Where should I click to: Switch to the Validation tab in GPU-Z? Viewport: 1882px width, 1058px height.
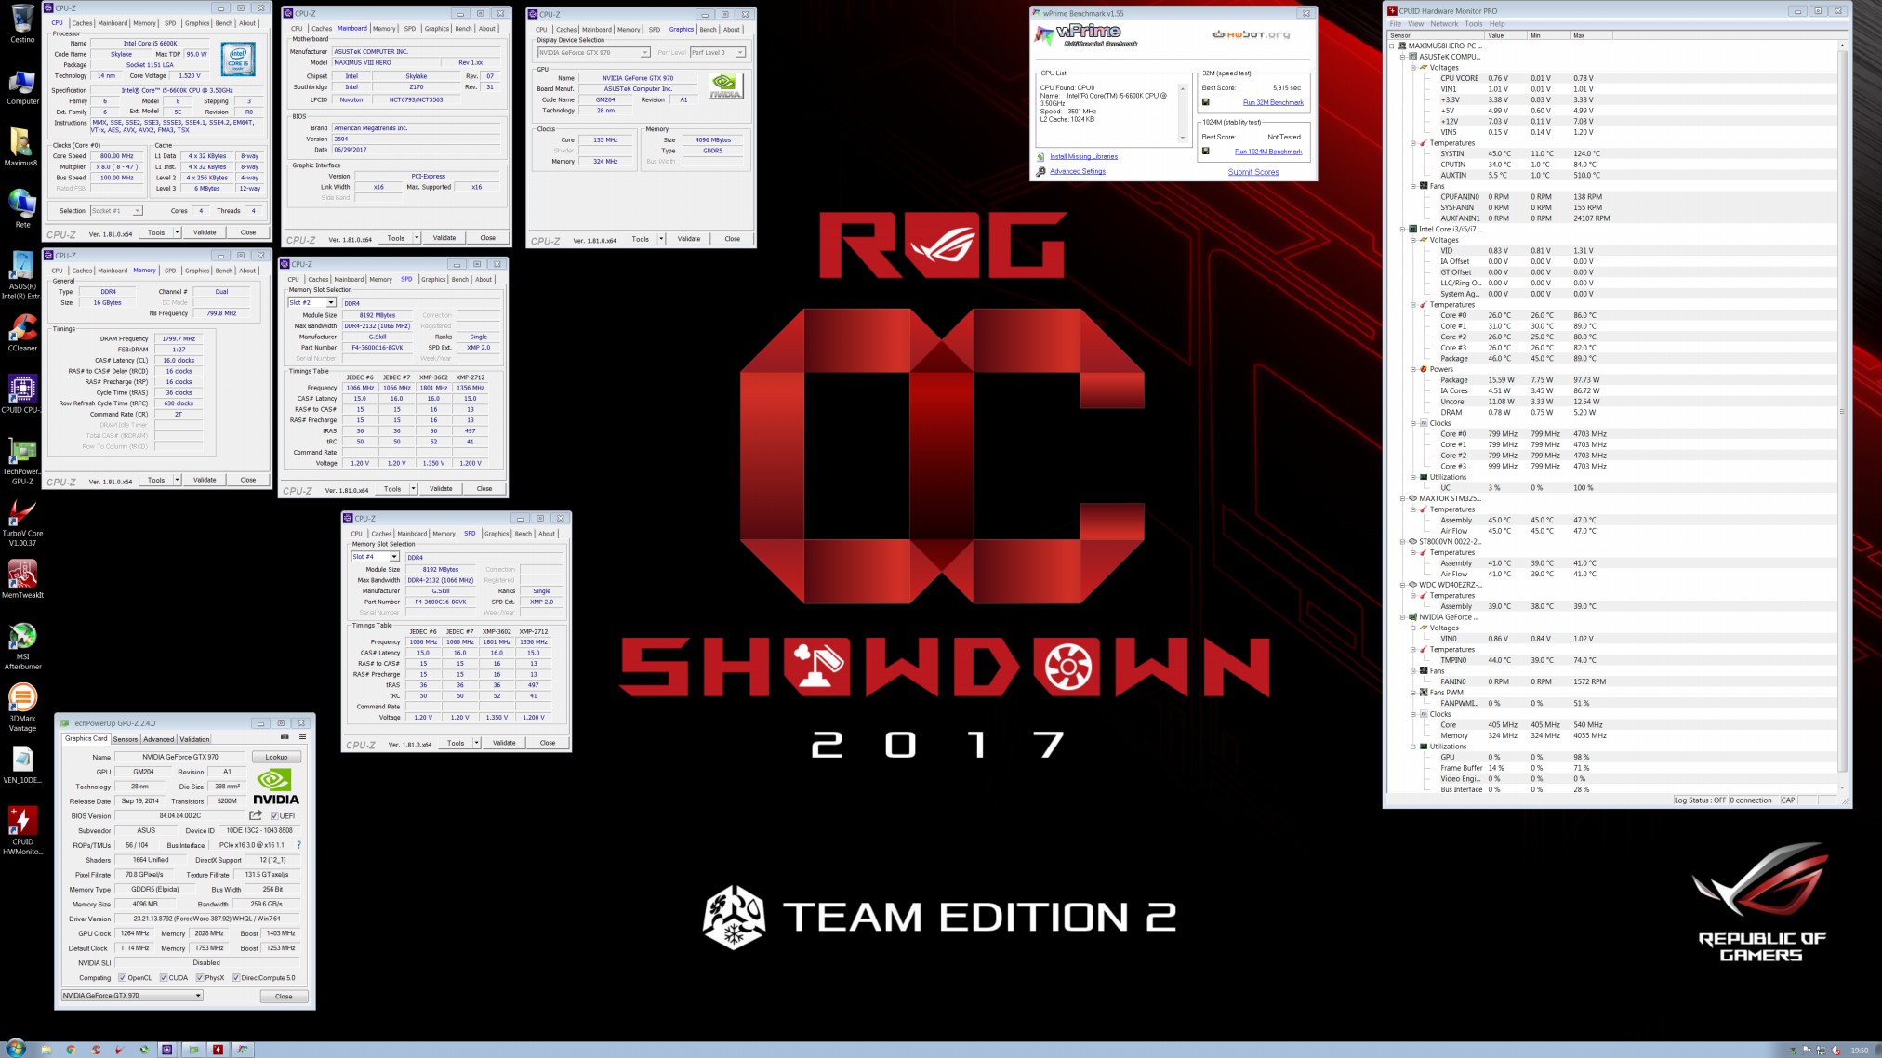[x=194, y=739]
